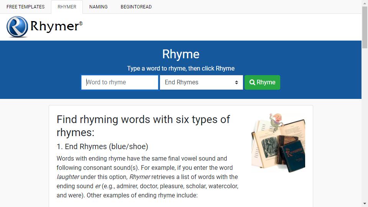Image resolution: width=368 pixels, height=207 pixels.
Task: Open the End Rhymes dropdown
Action: (x=201, y=82)
